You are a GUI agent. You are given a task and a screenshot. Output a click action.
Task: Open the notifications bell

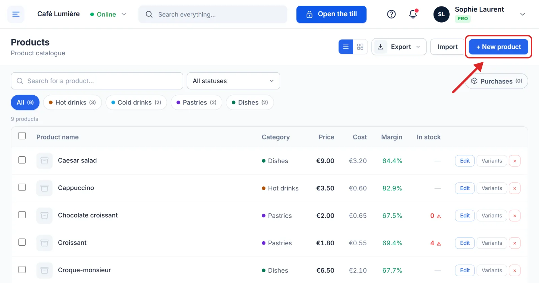413,14
